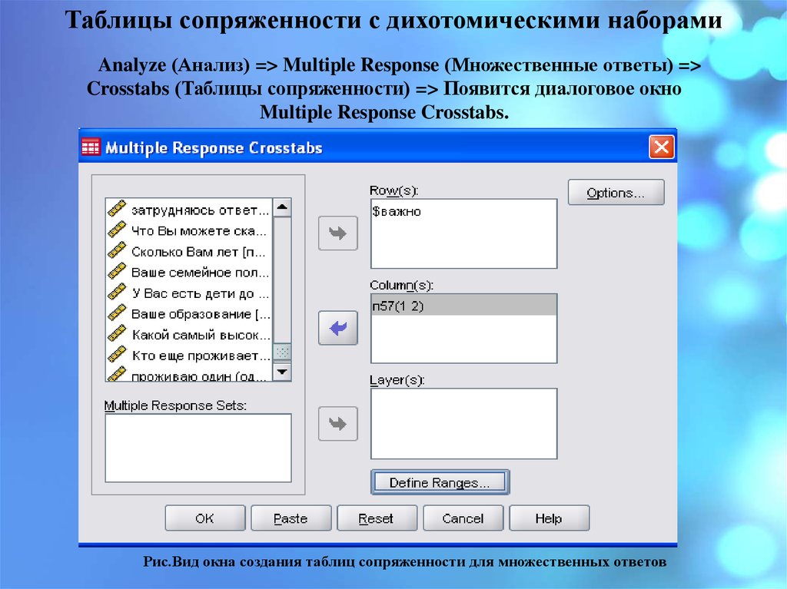Click ruler icon beside 'Ваше семейное пол'
The image size is (787, 589).
coord(117,271)
